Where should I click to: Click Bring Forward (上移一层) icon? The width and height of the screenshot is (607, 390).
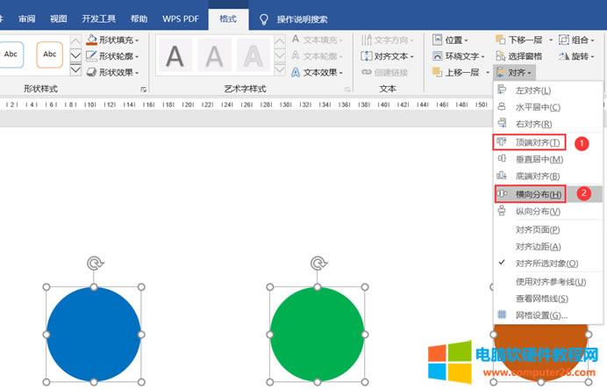click(437, 72)
